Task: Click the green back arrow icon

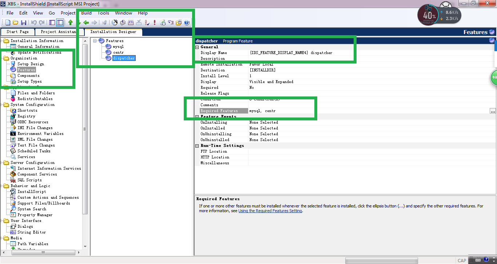Action: pos(86,22)
